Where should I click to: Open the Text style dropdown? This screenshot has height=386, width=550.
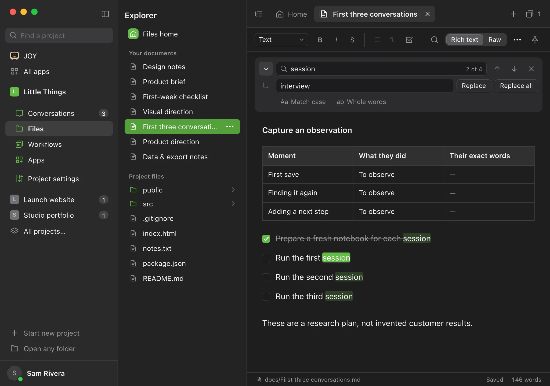tap(281, 40)
